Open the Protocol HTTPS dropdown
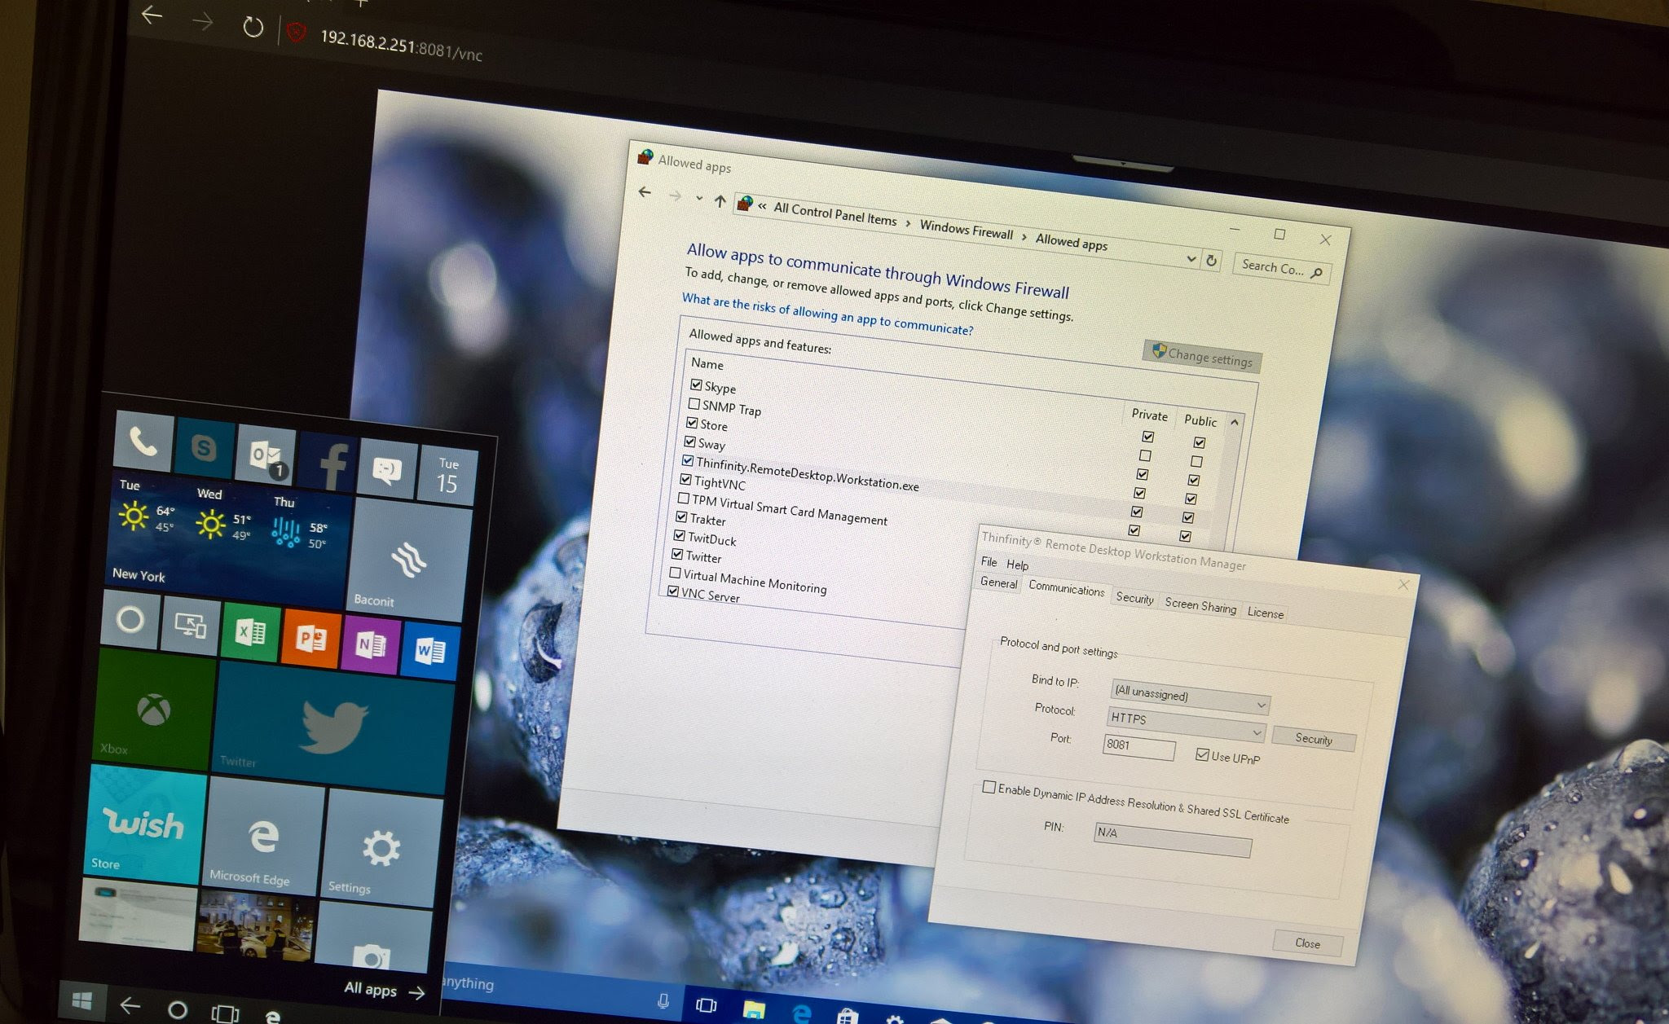Screen dimensions: 1669x1024 pyautogui.click(x=1256, y=733)
